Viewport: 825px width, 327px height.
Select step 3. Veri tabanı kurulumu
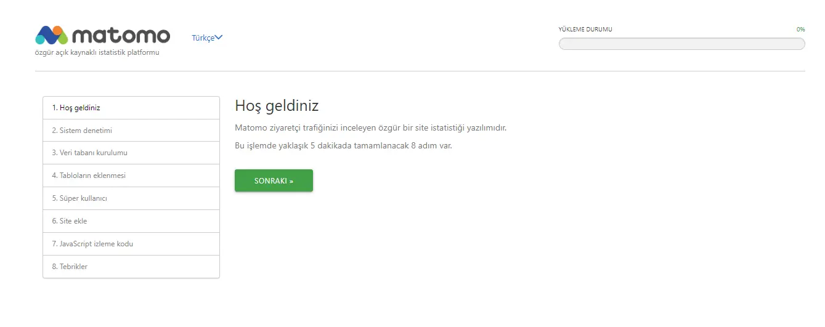coord(131,153)
